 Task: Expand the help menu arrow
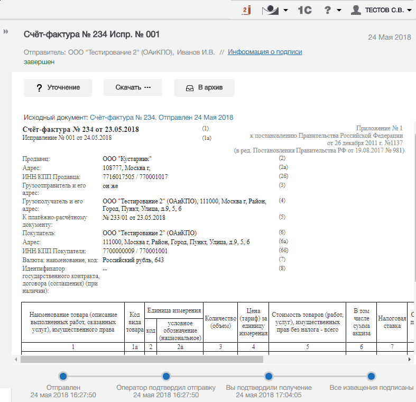(x=339, y=11)
